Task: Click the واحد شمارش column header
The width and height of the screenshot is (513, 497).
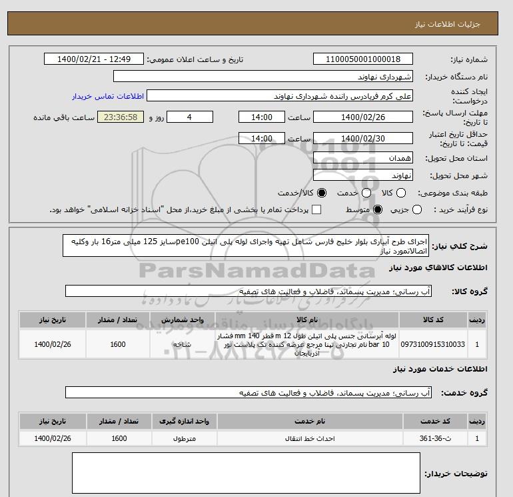Action: click(183, 320)
